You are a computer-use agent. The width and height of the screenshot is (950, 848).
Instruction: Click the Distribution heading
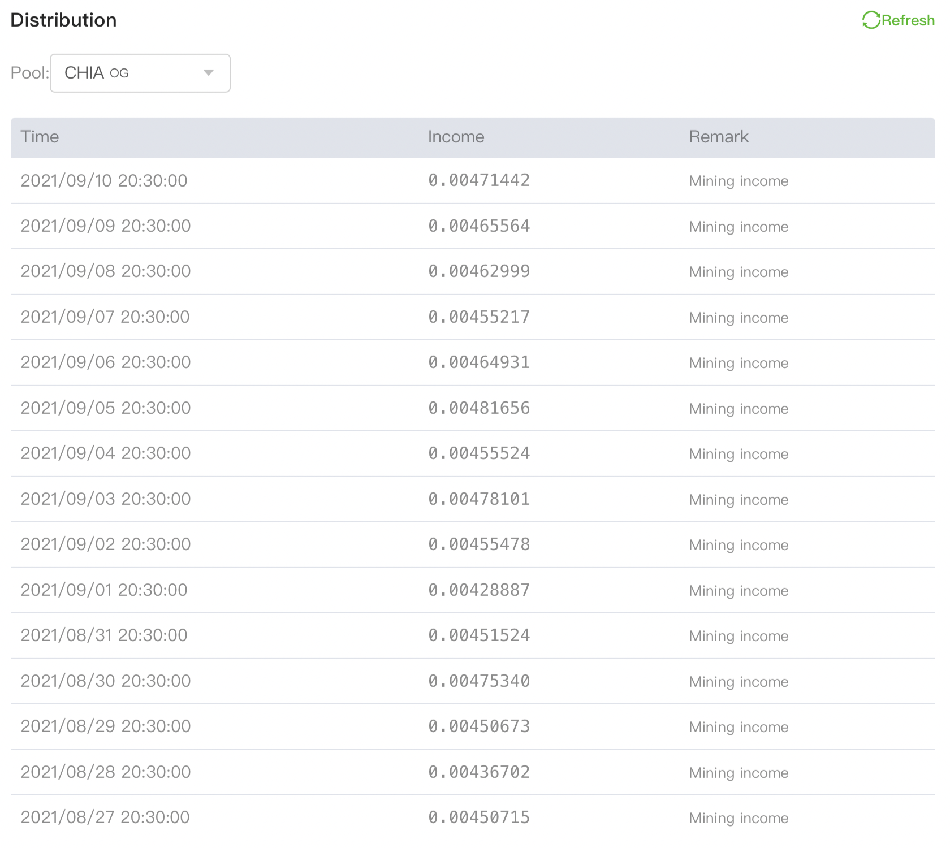click(x=63, y=20)
